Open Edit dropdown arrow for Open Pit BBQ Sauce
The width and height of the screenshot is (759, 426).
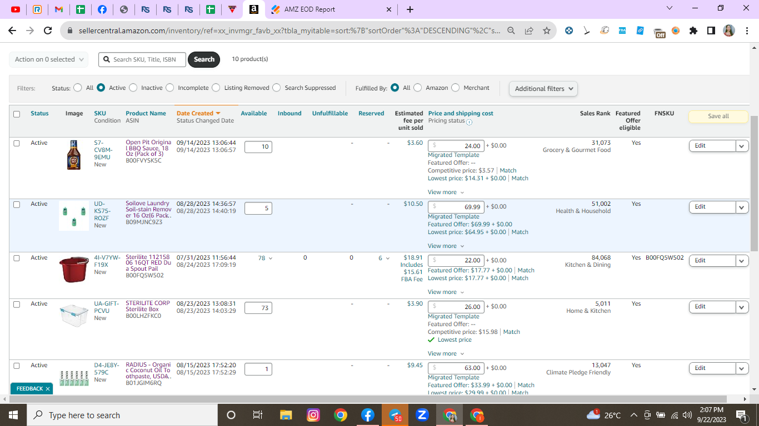pyautogui.click(x=742, y=146)
